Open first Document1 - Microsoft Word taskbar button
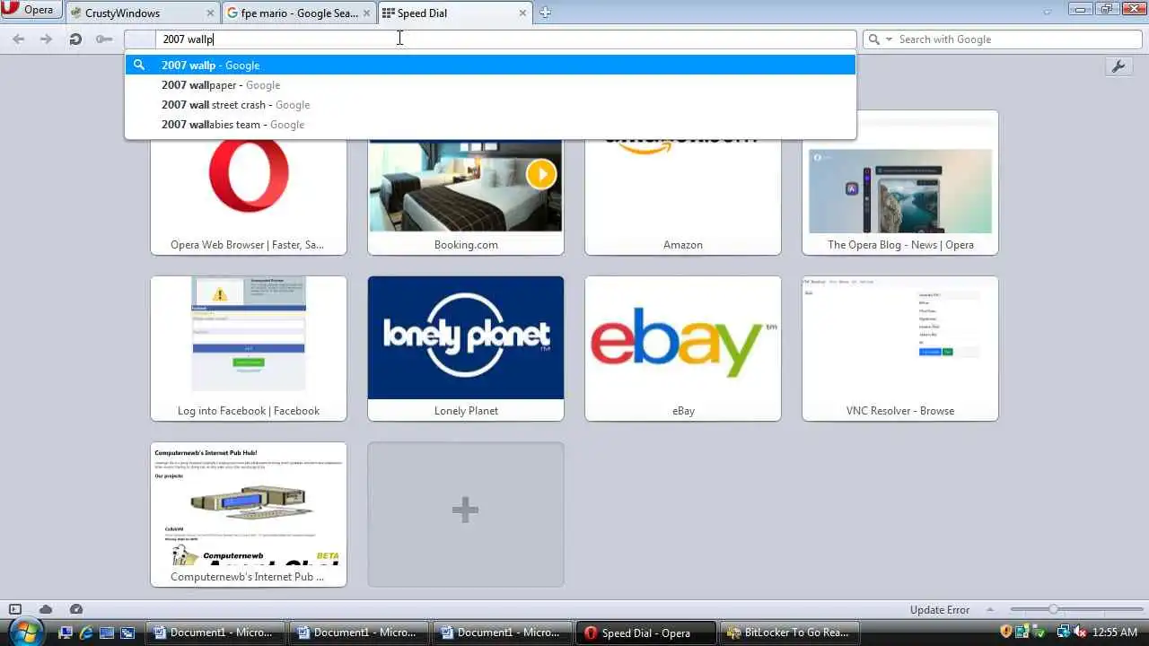 coord(215,633)
